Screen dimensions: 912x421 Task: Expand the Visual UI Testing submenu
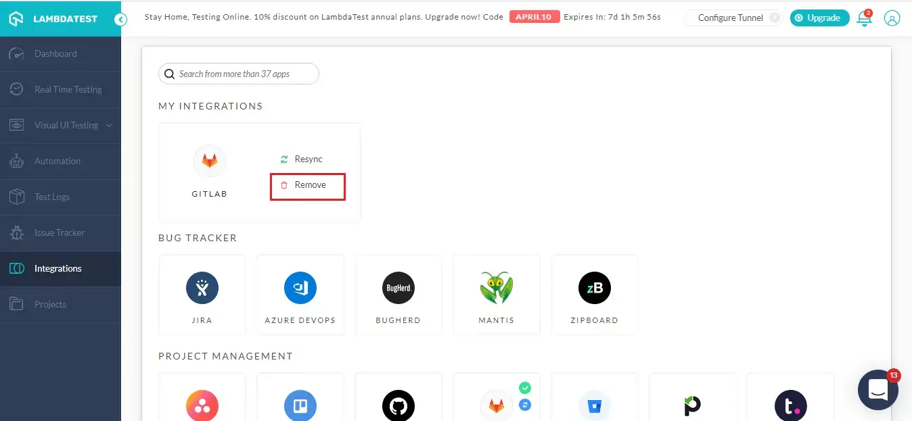tap(110, 126)
